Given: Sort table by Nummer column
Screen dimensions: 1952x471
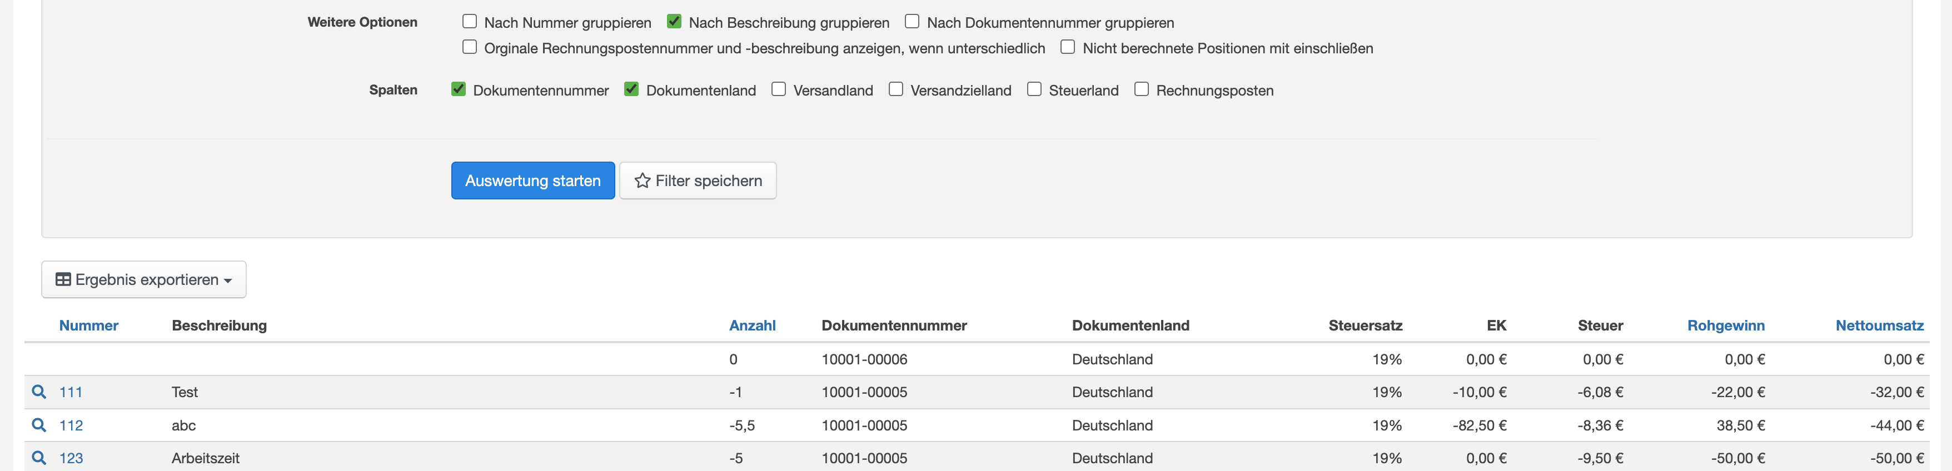Looking at the screenshot, I should [89, 325].
